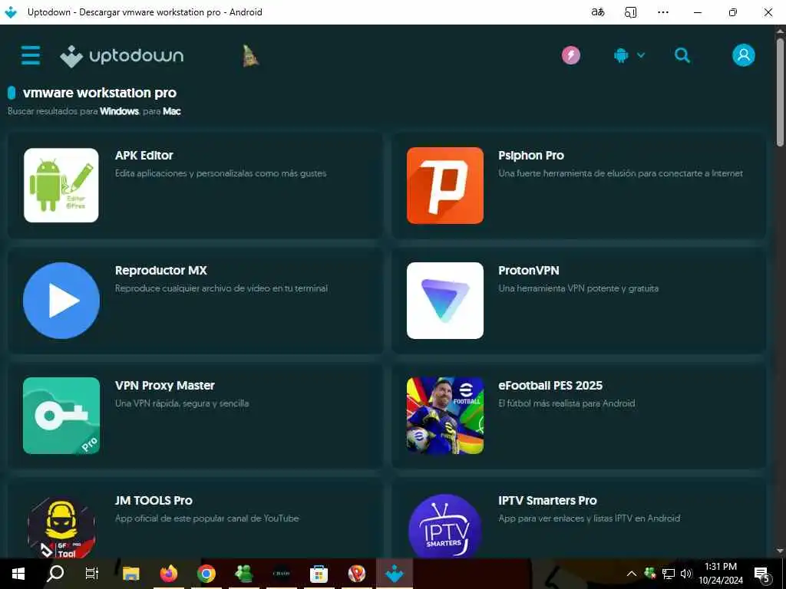
Task: Open the IPTV Smarters Pro title
Action: point(547,500)
